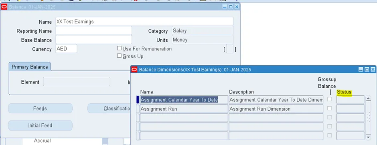The height and width of the screenshot is (145, 377).
Task: Open the Classifications button
Action: [x=109, y=109]
